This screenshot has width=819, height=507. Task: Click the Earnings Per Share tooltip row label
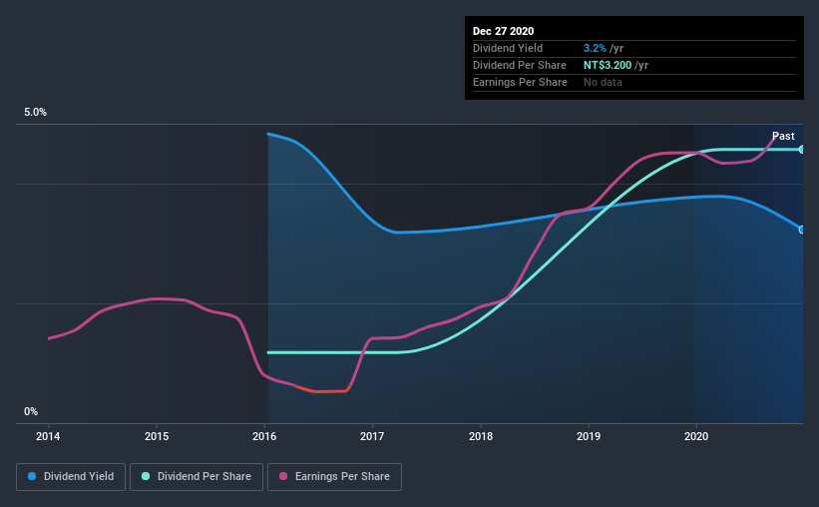click(x=520, y=82)
